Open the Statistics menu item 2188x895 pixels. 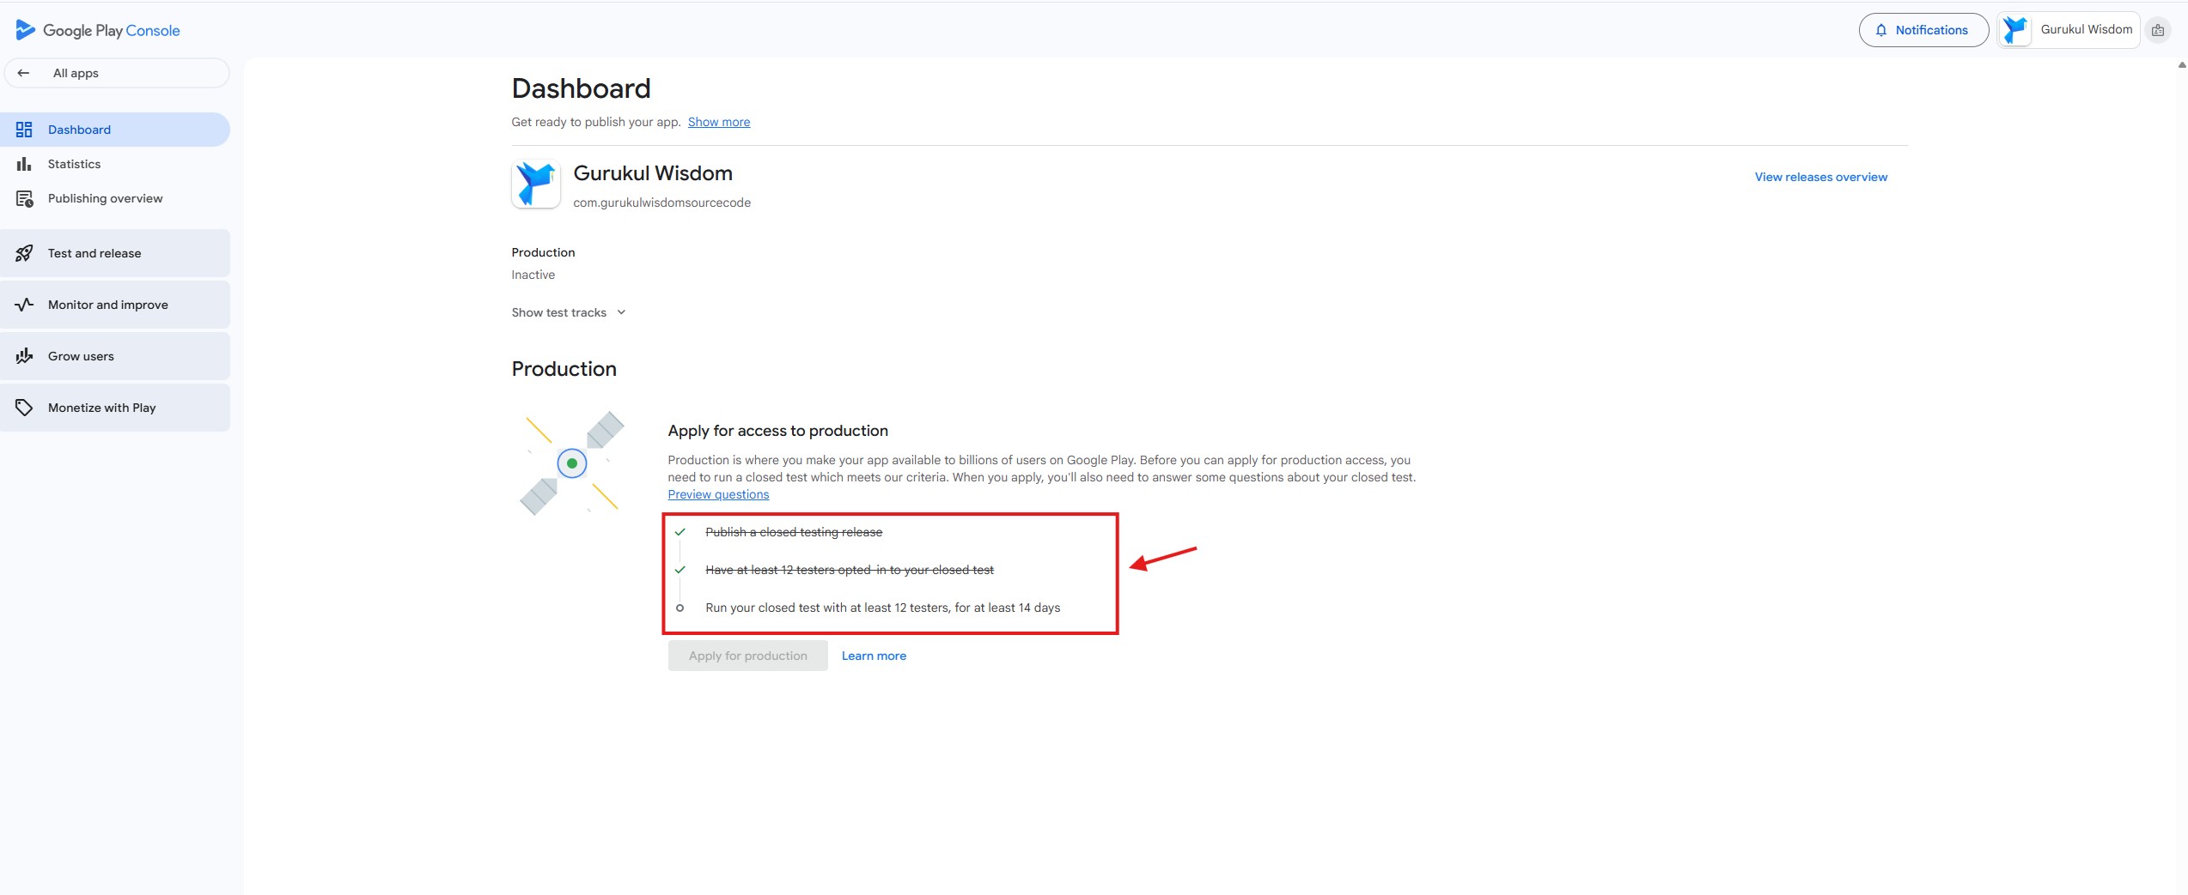tap(74, 164)
